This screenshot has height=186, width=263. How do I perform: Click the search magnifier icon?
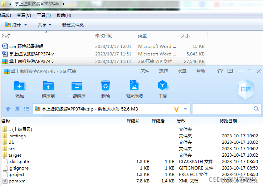pos(256,109)
